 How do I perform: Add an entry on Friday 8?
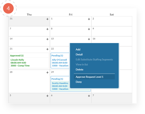click(89, 29)
